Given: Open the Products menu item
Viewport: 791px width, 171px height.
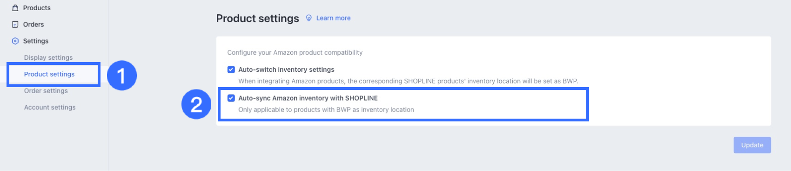Looking at the screenshot, I should coord(37,8).
